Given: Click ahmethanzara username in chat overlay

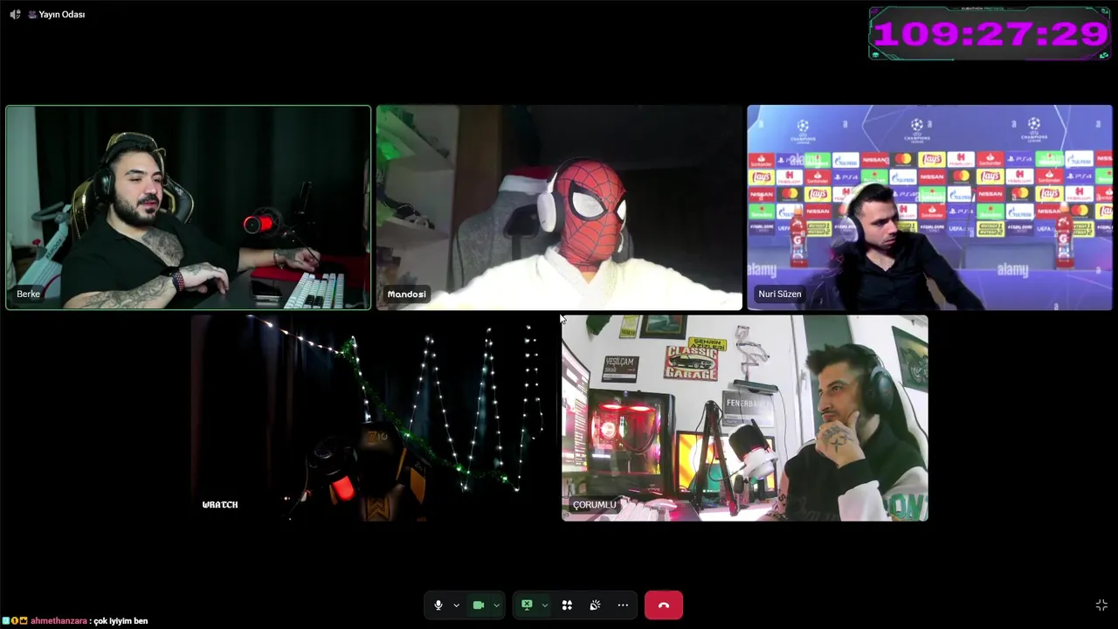Looking at the screenshot, I should tap(59, 621).
